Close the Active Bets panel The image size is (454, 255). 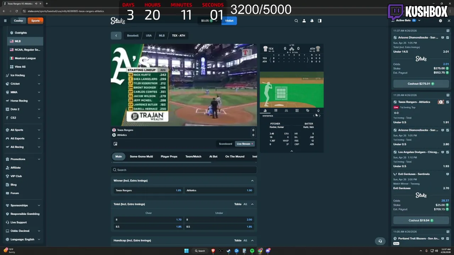click(449, 21)
